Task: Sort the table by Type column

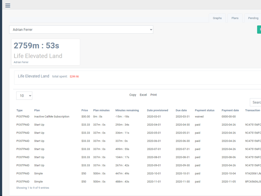Action: point(19,110)
